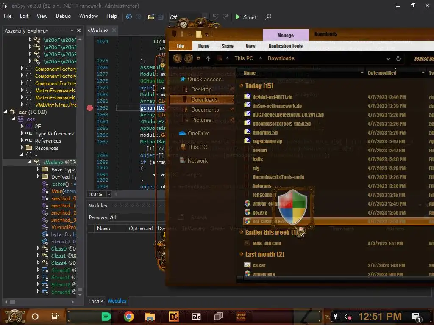
Task: Toggle the breakpoint at line 1082
Action: coord(90,108)
